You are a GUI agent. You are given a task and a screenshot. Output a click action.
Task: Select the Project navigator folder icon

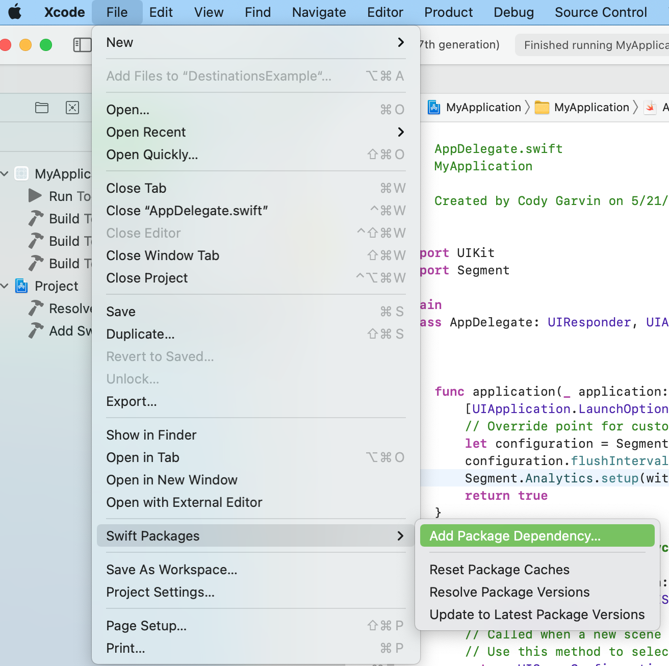tap(42, 108)
